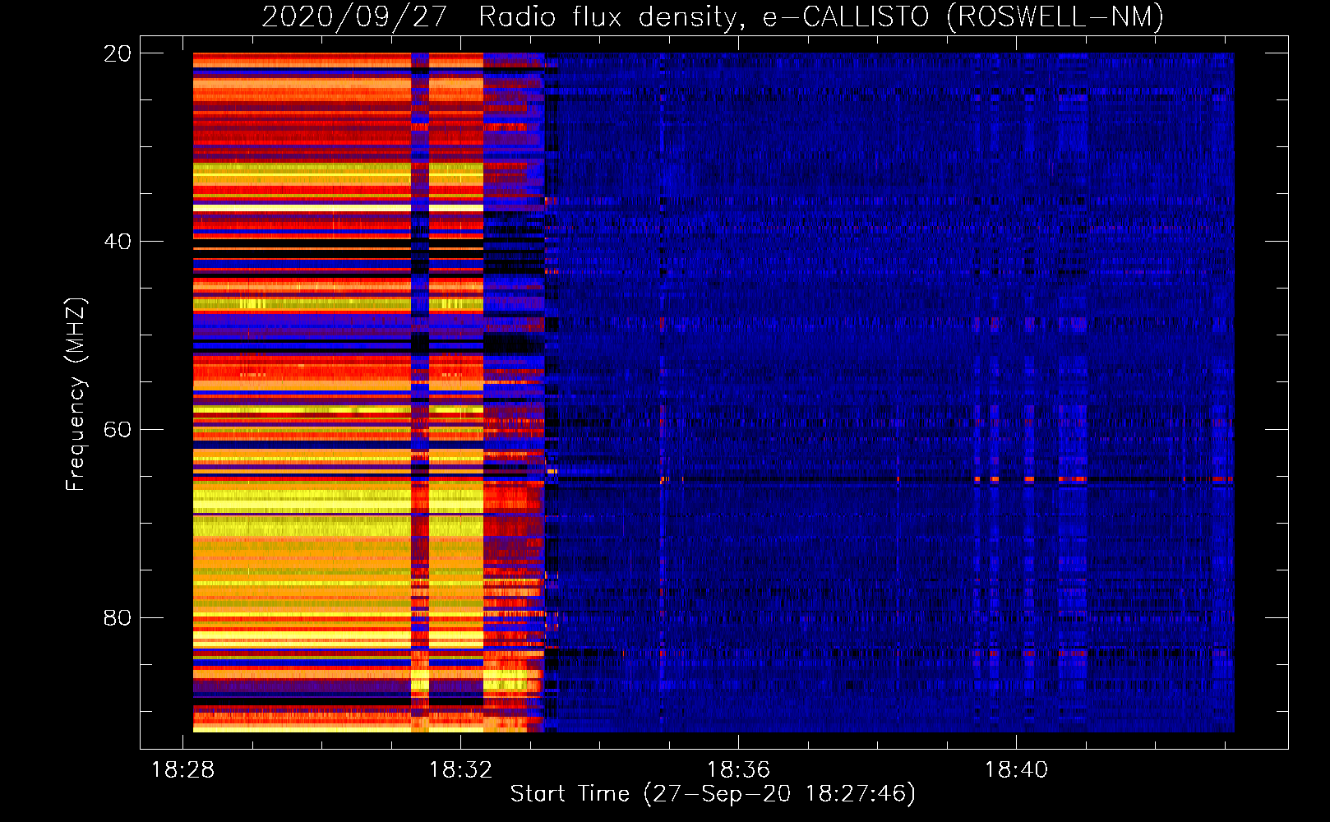Click the '80' frequency tick label
This screenshot has height=822, width=1330.
pos(118,618)
